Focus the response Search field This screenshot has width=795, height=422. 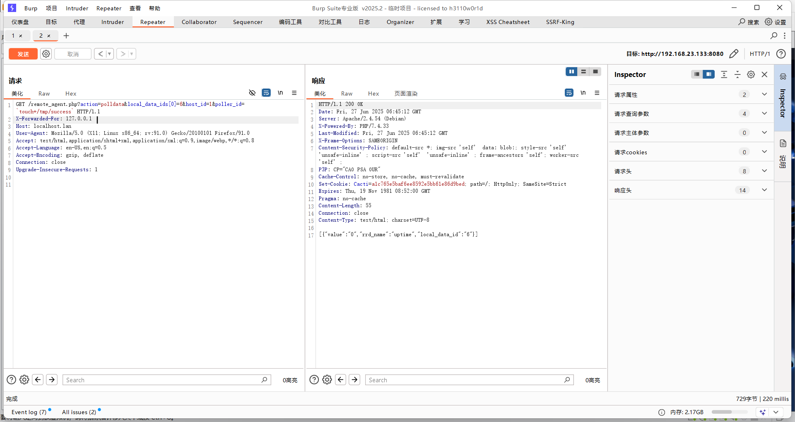(469, 380)
